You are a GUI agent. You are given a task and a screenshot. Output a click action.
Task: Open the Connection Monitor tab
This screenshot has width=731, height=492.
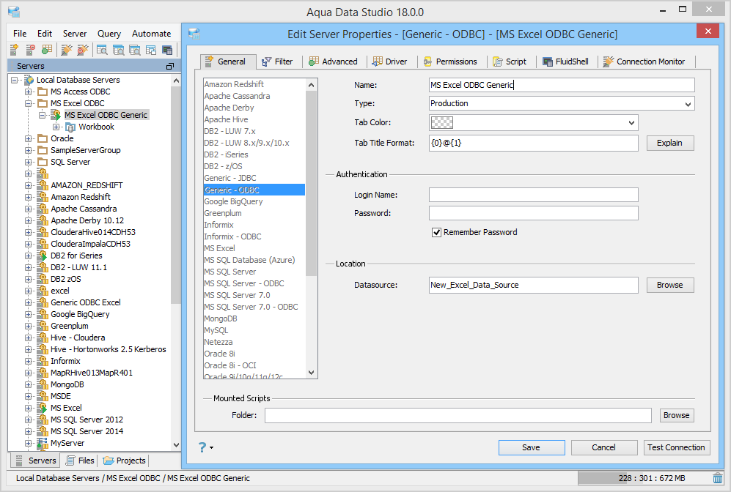point(644,61)
